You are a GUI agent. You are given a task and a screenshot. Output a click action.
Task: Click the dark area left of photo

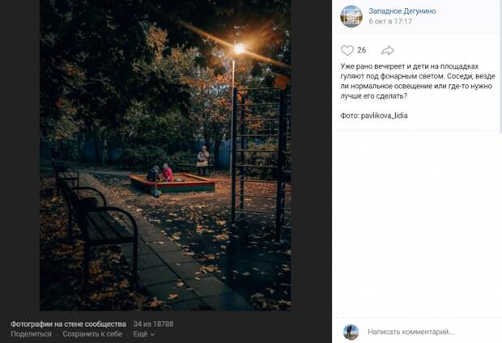[19, 155]
